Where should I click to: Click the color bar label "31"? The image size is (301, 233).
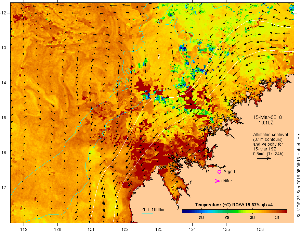(277, 218)
